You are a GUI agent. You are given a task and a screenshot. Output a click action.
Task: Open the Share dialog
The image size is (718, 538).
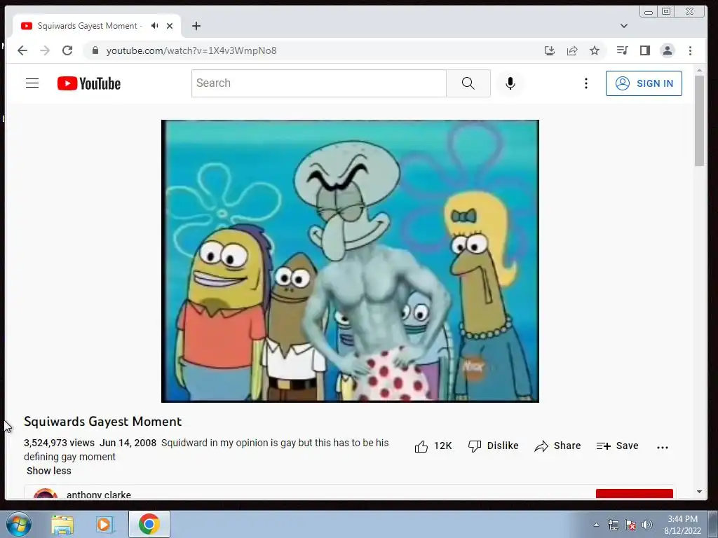557,446
